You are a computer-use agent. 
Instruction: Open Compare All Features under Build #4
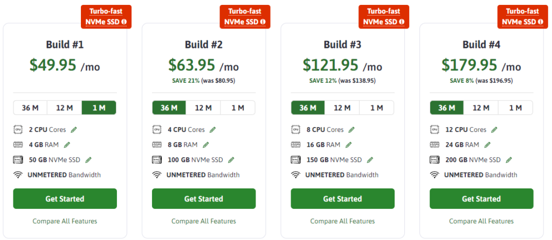click(x=481, y=221)
